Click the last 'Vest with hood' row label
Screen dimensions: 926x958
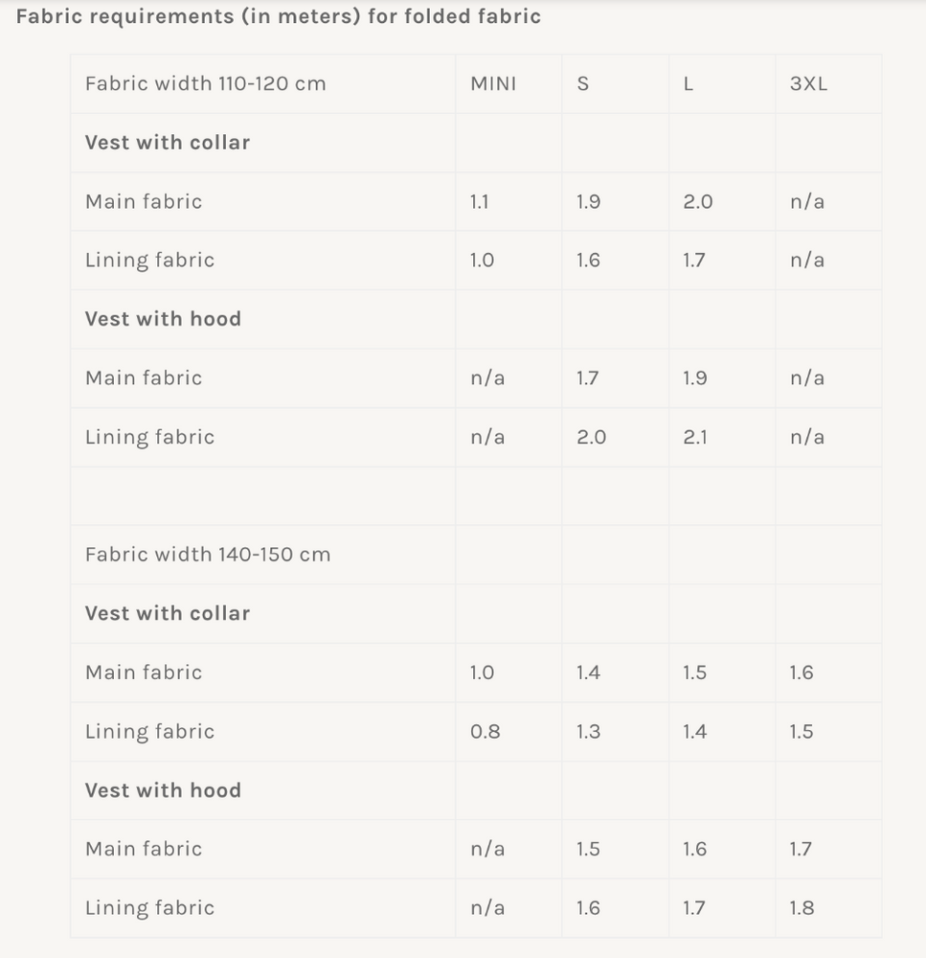pyautogui.click(x=163, y=790)
